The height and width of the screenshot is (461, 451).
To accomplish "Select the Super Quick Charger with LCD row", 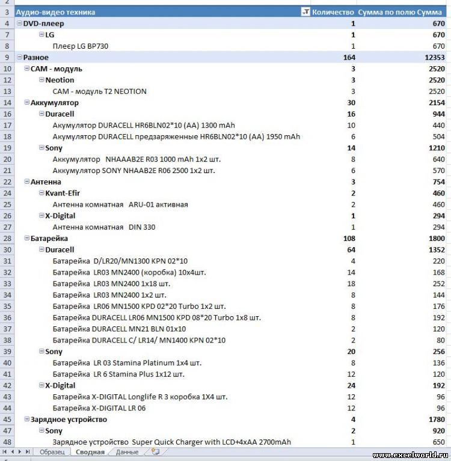I will pyautogui.click(x=171, y=442).
